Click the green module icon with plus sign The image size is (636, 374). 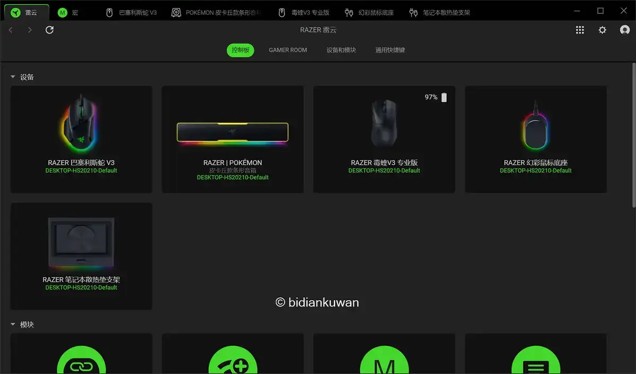point(233,360)
